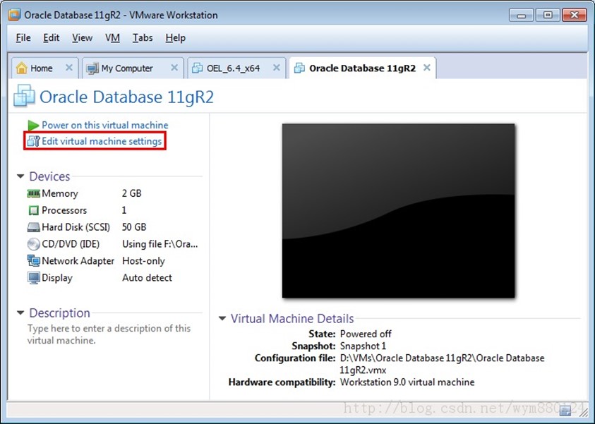
Task: Select the Network Adapter row
Action: [x=113, y=261]
